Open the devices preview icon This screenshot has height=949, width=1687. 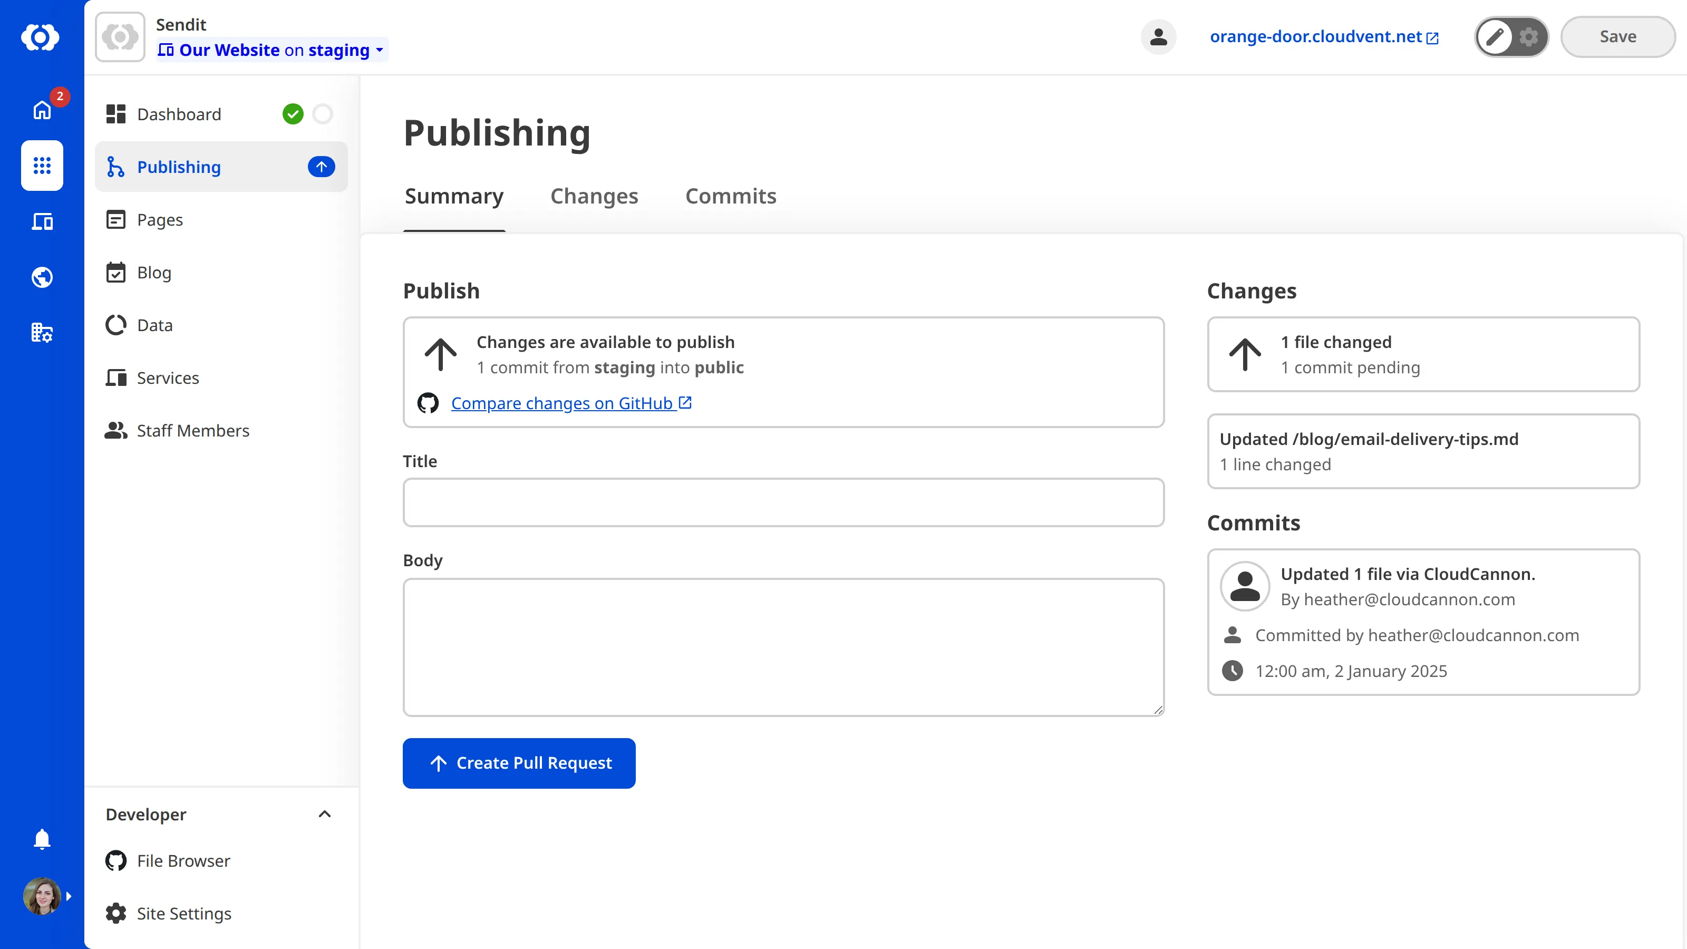pos(41,222)
